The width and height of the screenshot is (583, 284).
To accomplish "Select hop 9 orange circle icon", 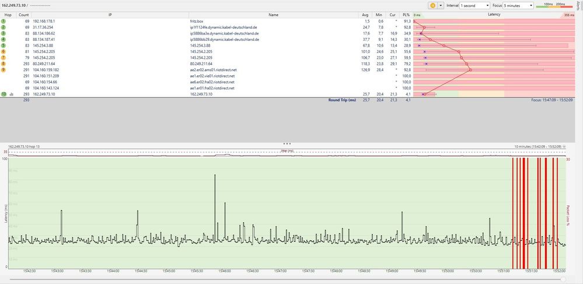I will tap(4, 69).
